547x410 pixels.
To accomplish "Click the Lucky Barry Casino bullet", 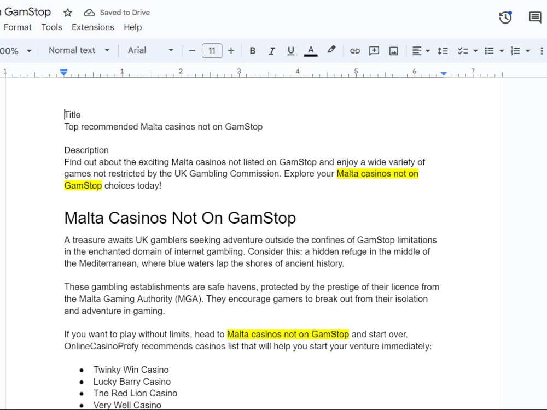I will coord(132,382).
